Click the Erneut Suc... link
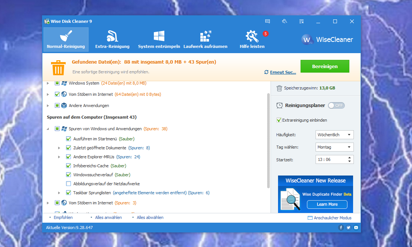412x247 pixels. click(283, 72)
